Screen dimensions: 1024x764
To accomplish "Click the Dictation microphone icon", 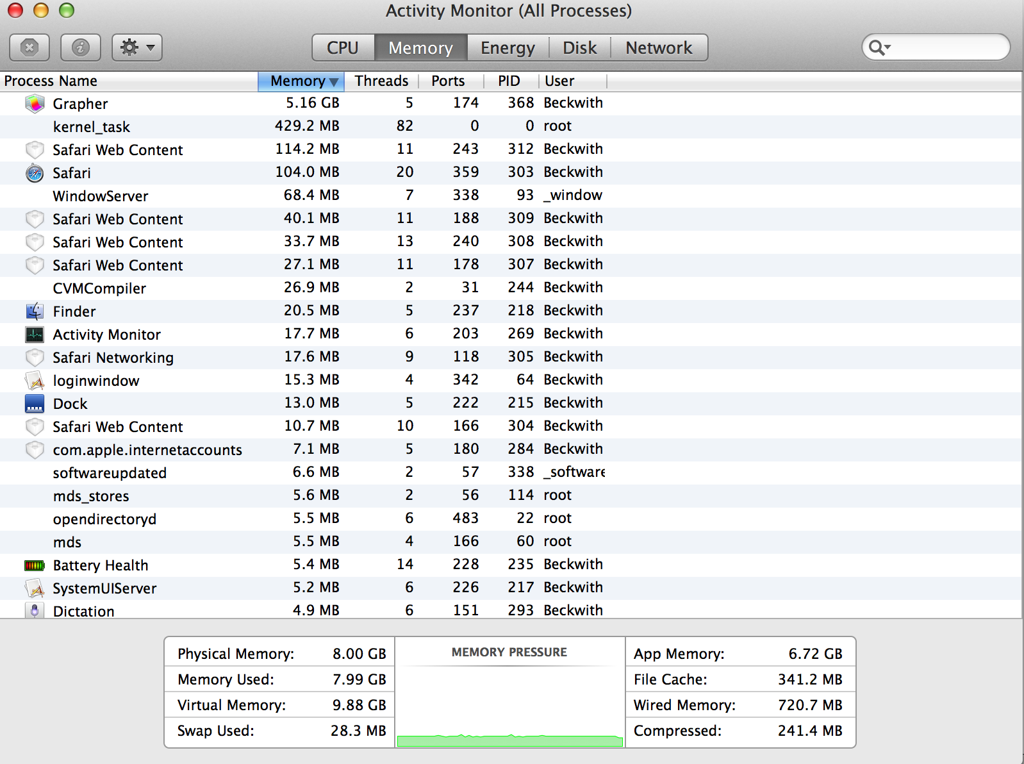I will (x=35, y=610).
